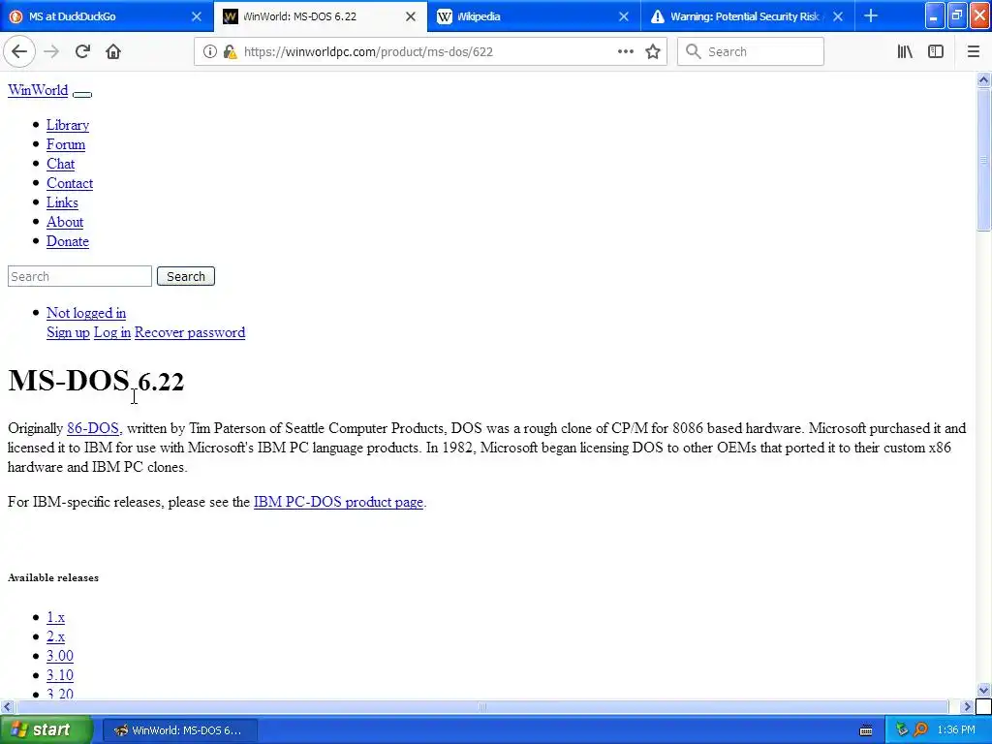Follow the 86-DOS link
992x744 pixels.
click(x=92, y=428)
